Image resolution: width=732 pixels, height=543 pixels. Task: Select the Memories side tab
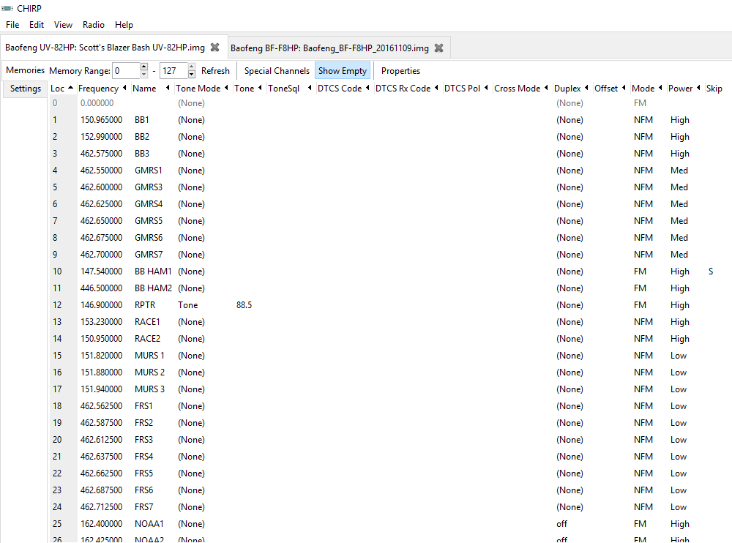point(25,70)
